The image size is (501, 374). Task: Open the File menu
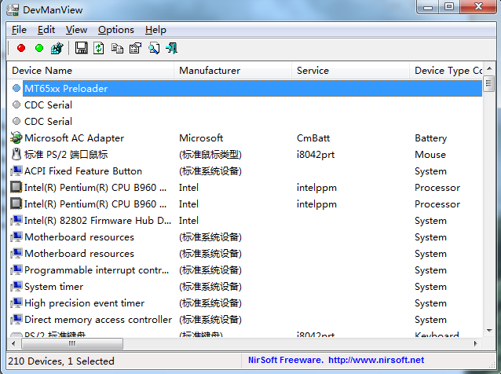tap(19, 30)
